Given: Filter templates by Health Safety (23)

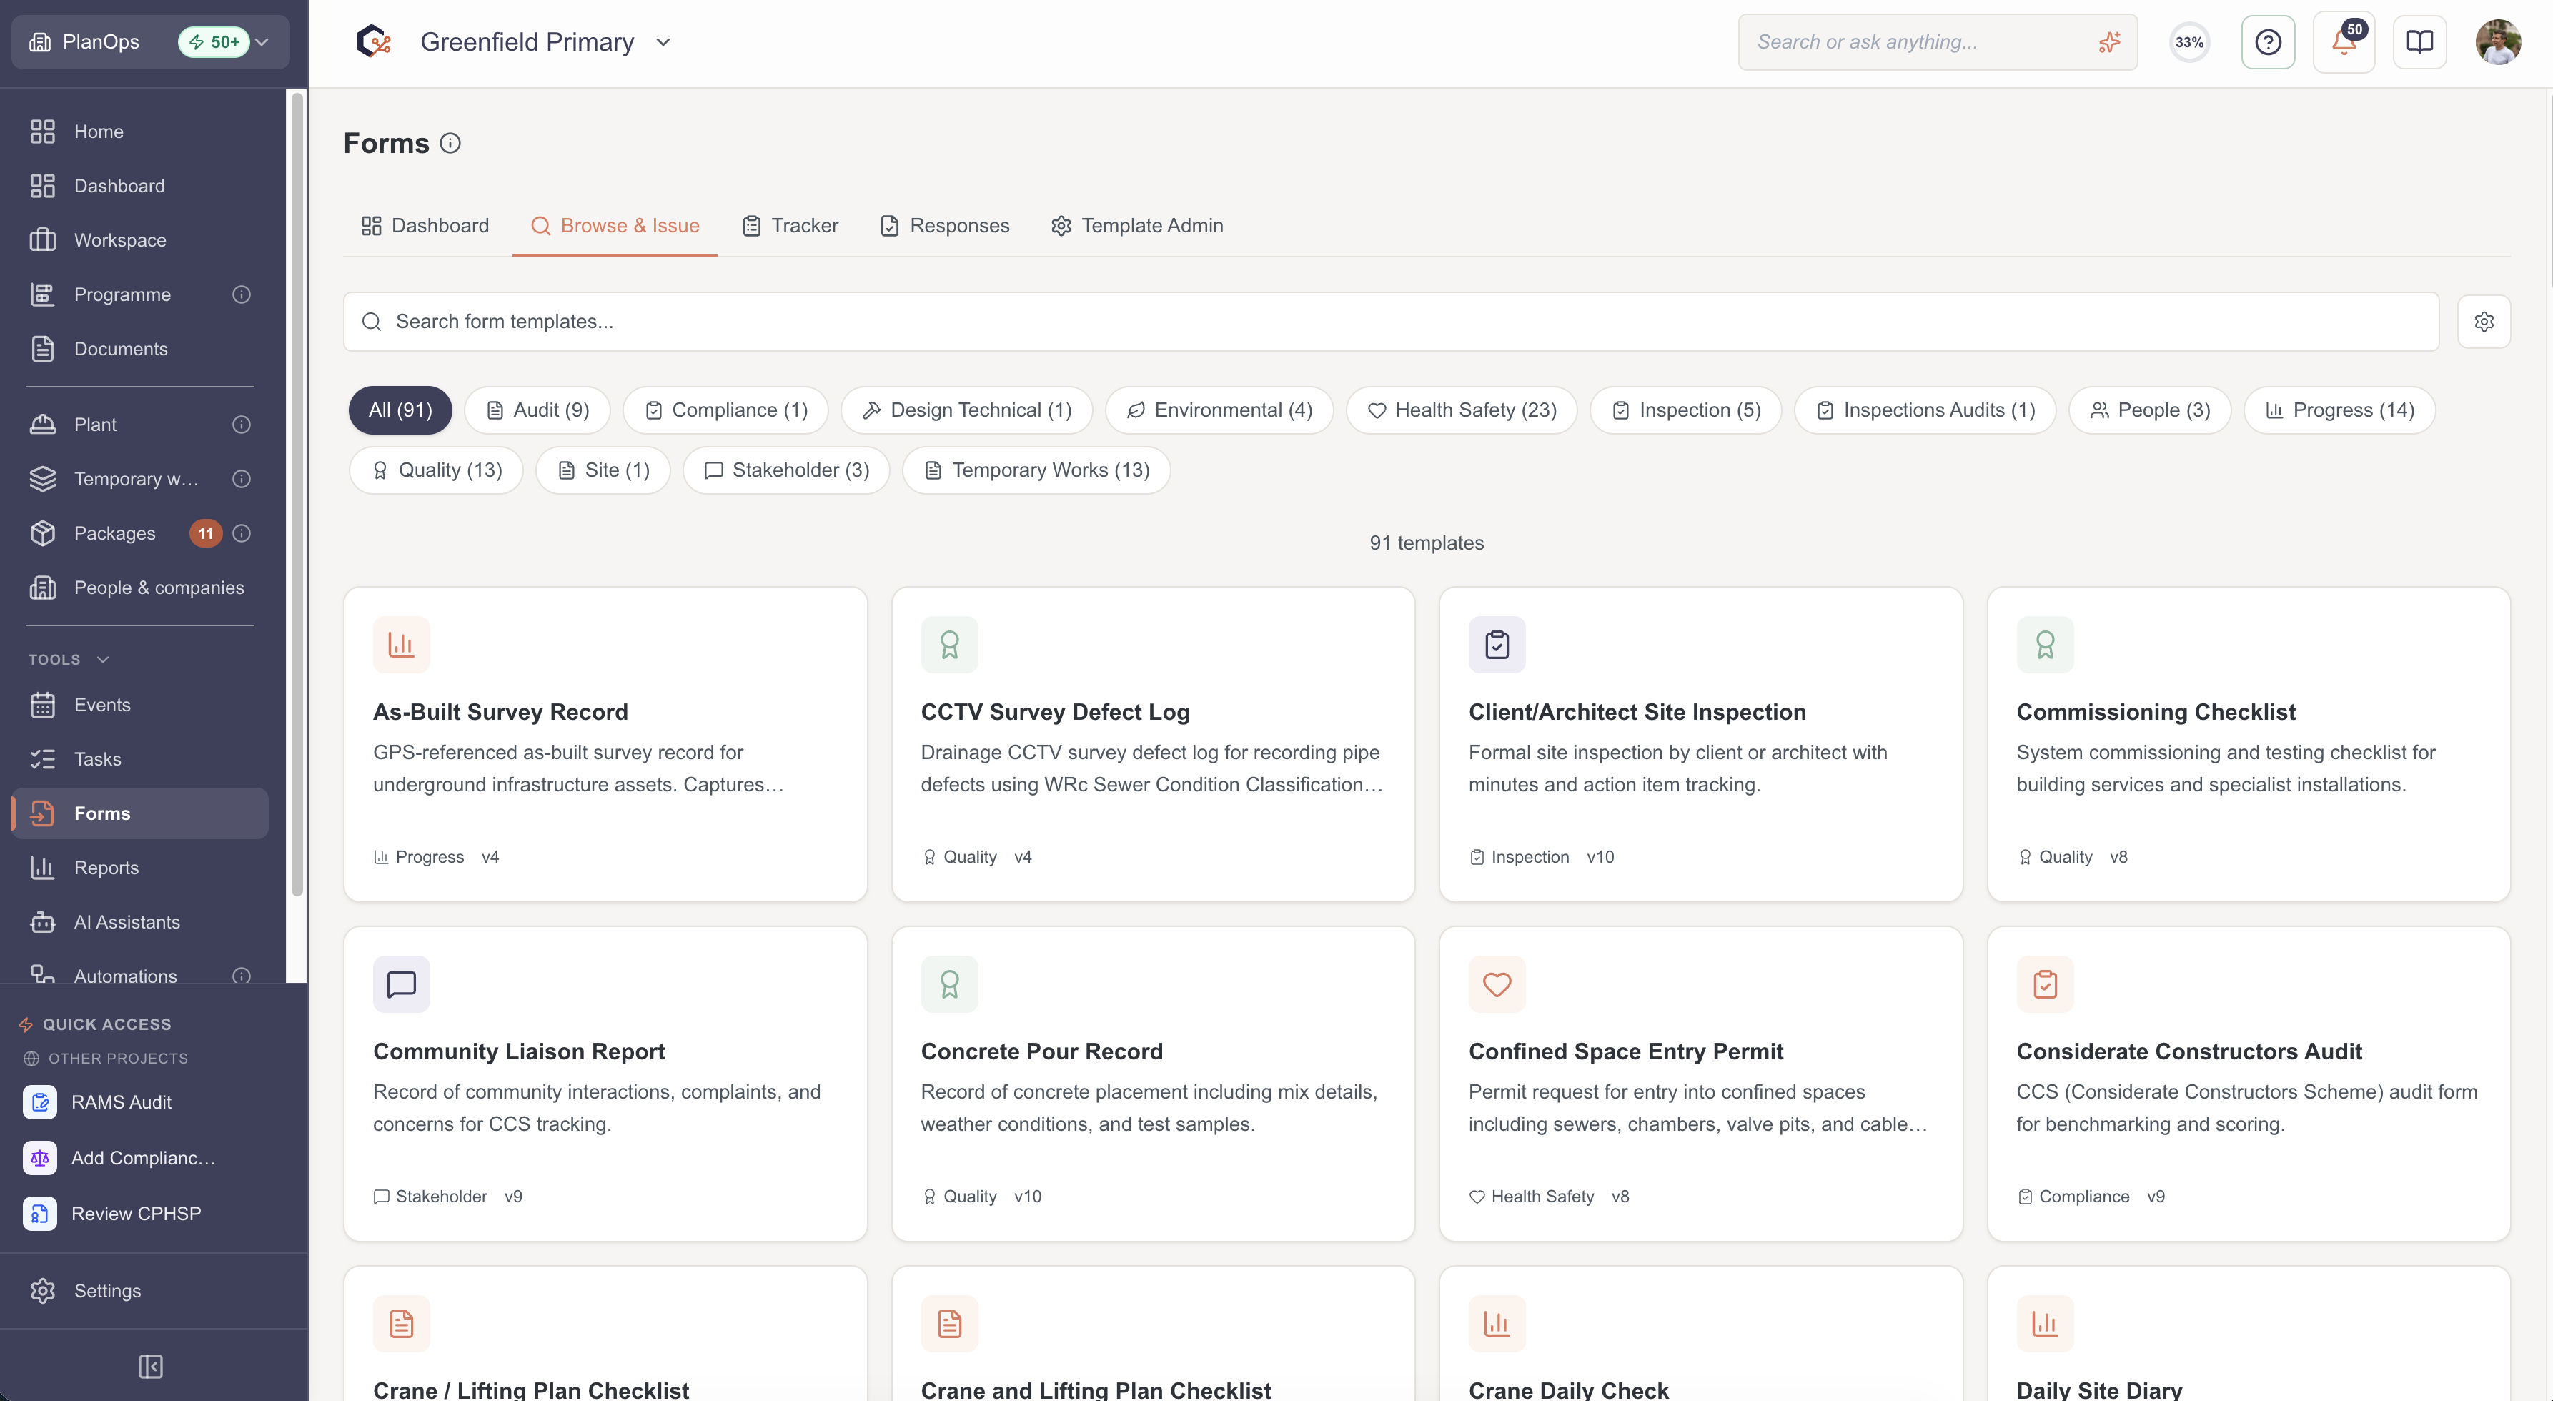Looking at the screenshot, I should [1461, 410].
